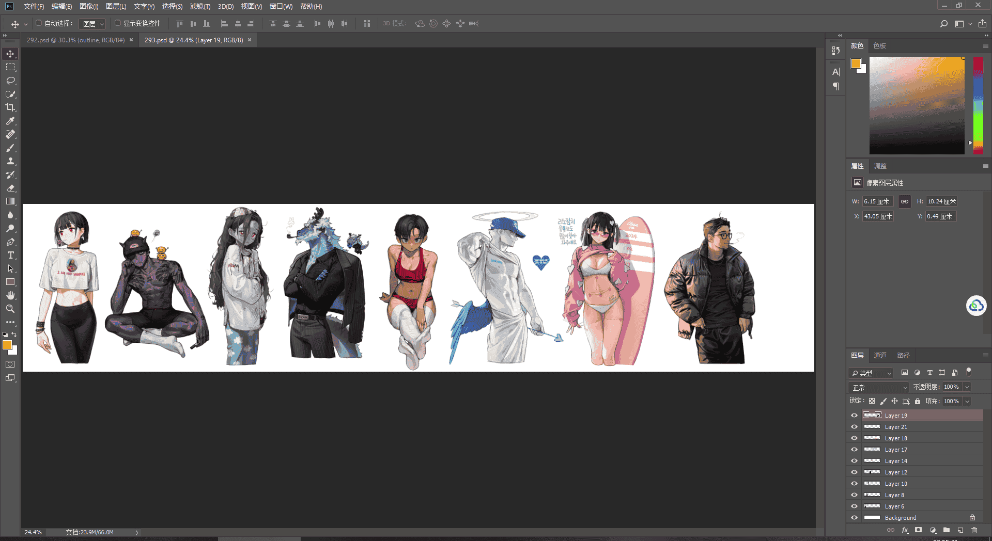The image size is (992, 541).
Task: Toggle visibility of Background layer
Action: [x=854, y=518]
